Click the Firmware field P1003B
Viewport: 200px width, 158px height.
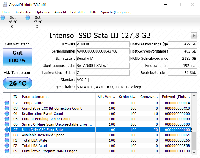pos(103,44)
